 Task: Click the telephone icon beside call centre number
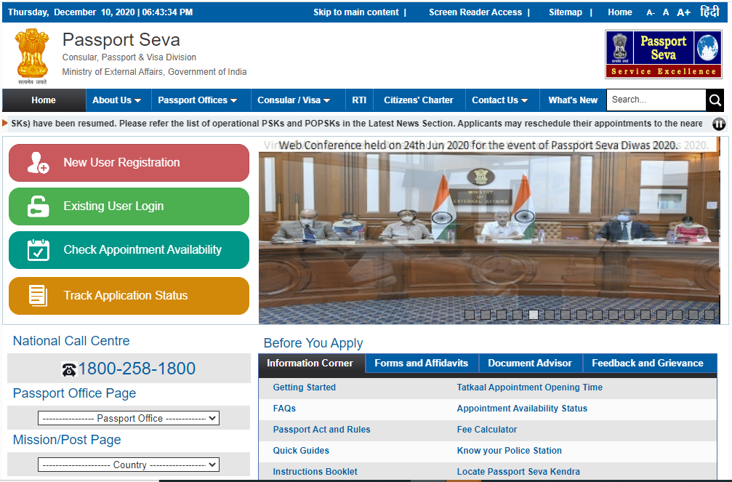pos(69,369)
